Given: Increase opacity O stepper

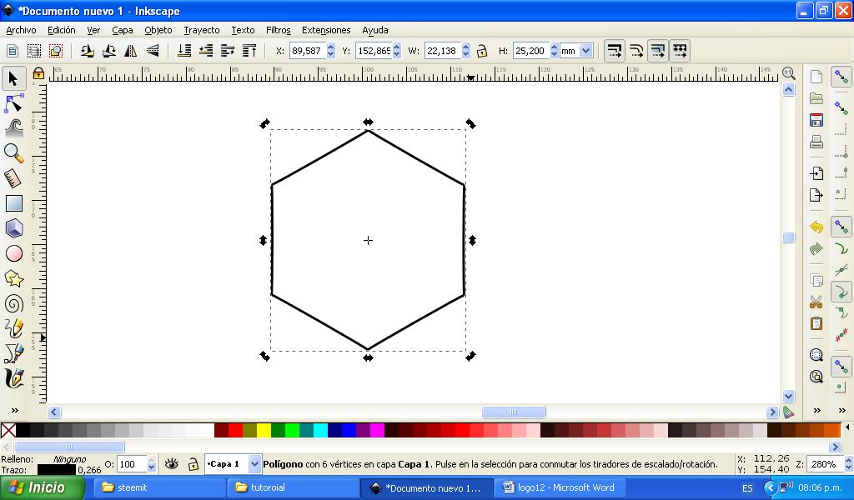Looking at the screenshot, I should (152, 461).
